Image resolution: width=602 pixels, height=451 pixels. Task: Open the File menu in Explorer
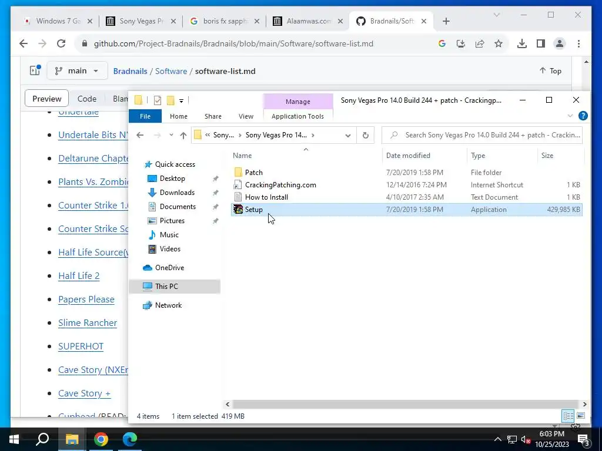[145, 116]
